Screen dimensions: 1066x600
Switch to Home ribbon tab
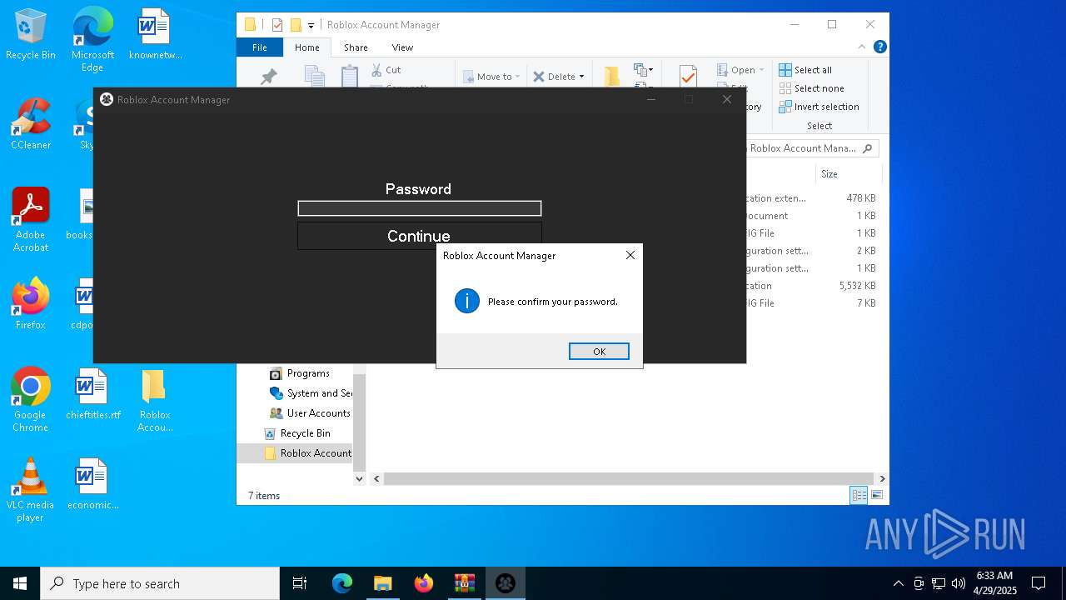click(306, 47)
